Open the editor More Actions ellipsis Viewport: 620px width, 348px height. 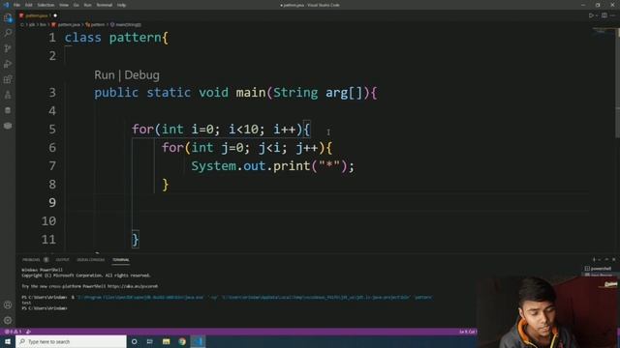coord(612,15)
